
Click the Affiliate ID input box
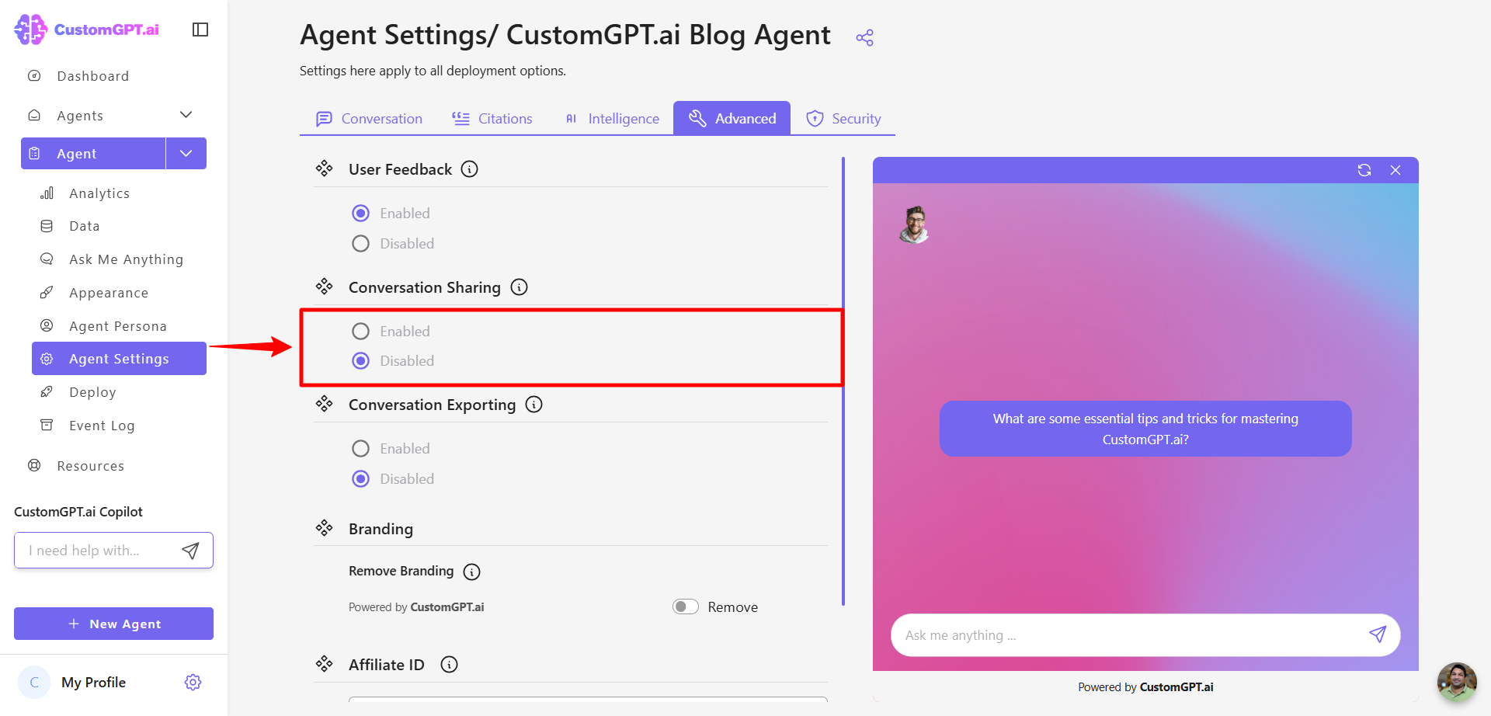point(588,700)
